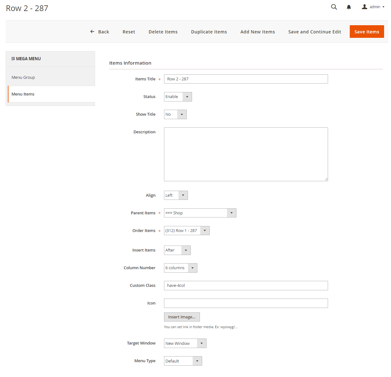Click the Row 2 - 287 page title
391x377 pixels.
pos(27,8)
